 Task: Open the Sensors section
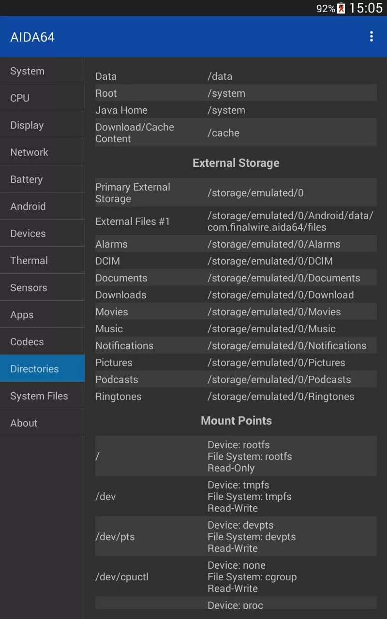click(x=42, y=288)
